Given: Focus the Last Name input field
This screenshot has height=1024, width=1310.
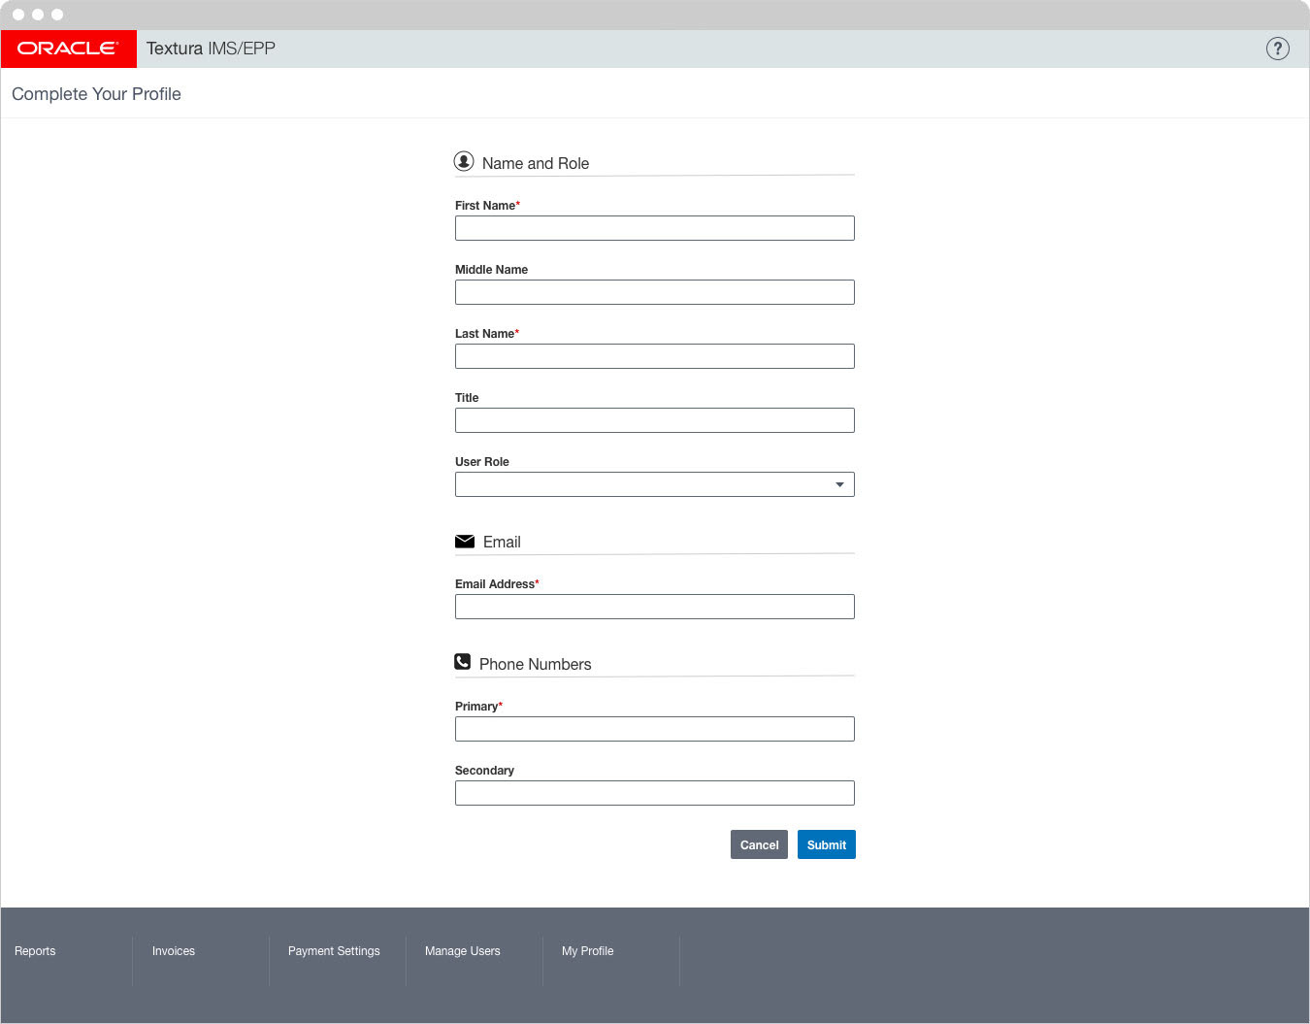Looking at the screenshot, I should [x=655, y=356].
